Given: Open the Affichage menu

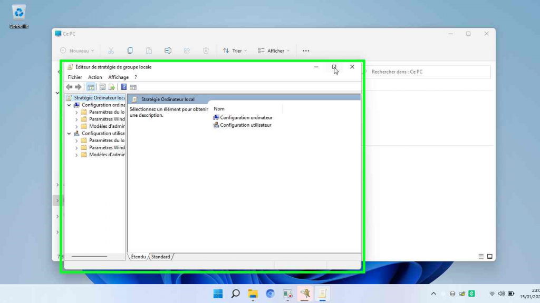Looking at the screenshot, I should coord(118,77).
